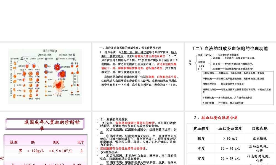276x165 pixels.
Task: Click the heading 一、血液及造血系统的解剖生理、常见症状及护理
Action: (x=130, y=48)
